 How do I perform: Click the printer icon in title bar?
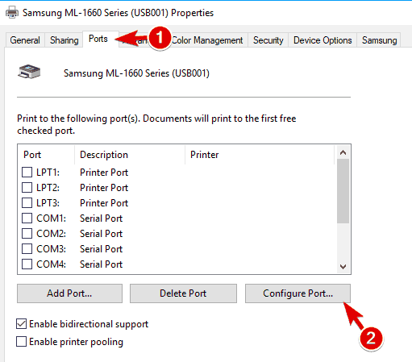[x=12, y=13]
